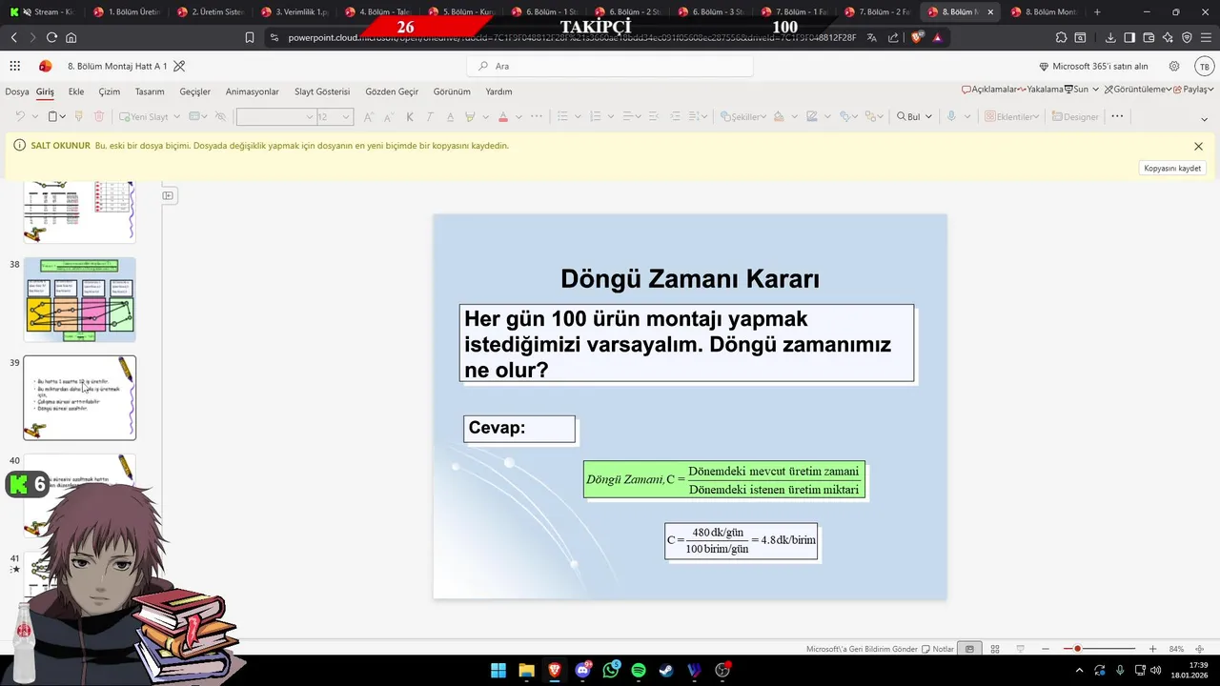This screenshot has width=1220, height=686.
Task: Click the thumbnail pane collapse icon
Action: click(168, 195)
